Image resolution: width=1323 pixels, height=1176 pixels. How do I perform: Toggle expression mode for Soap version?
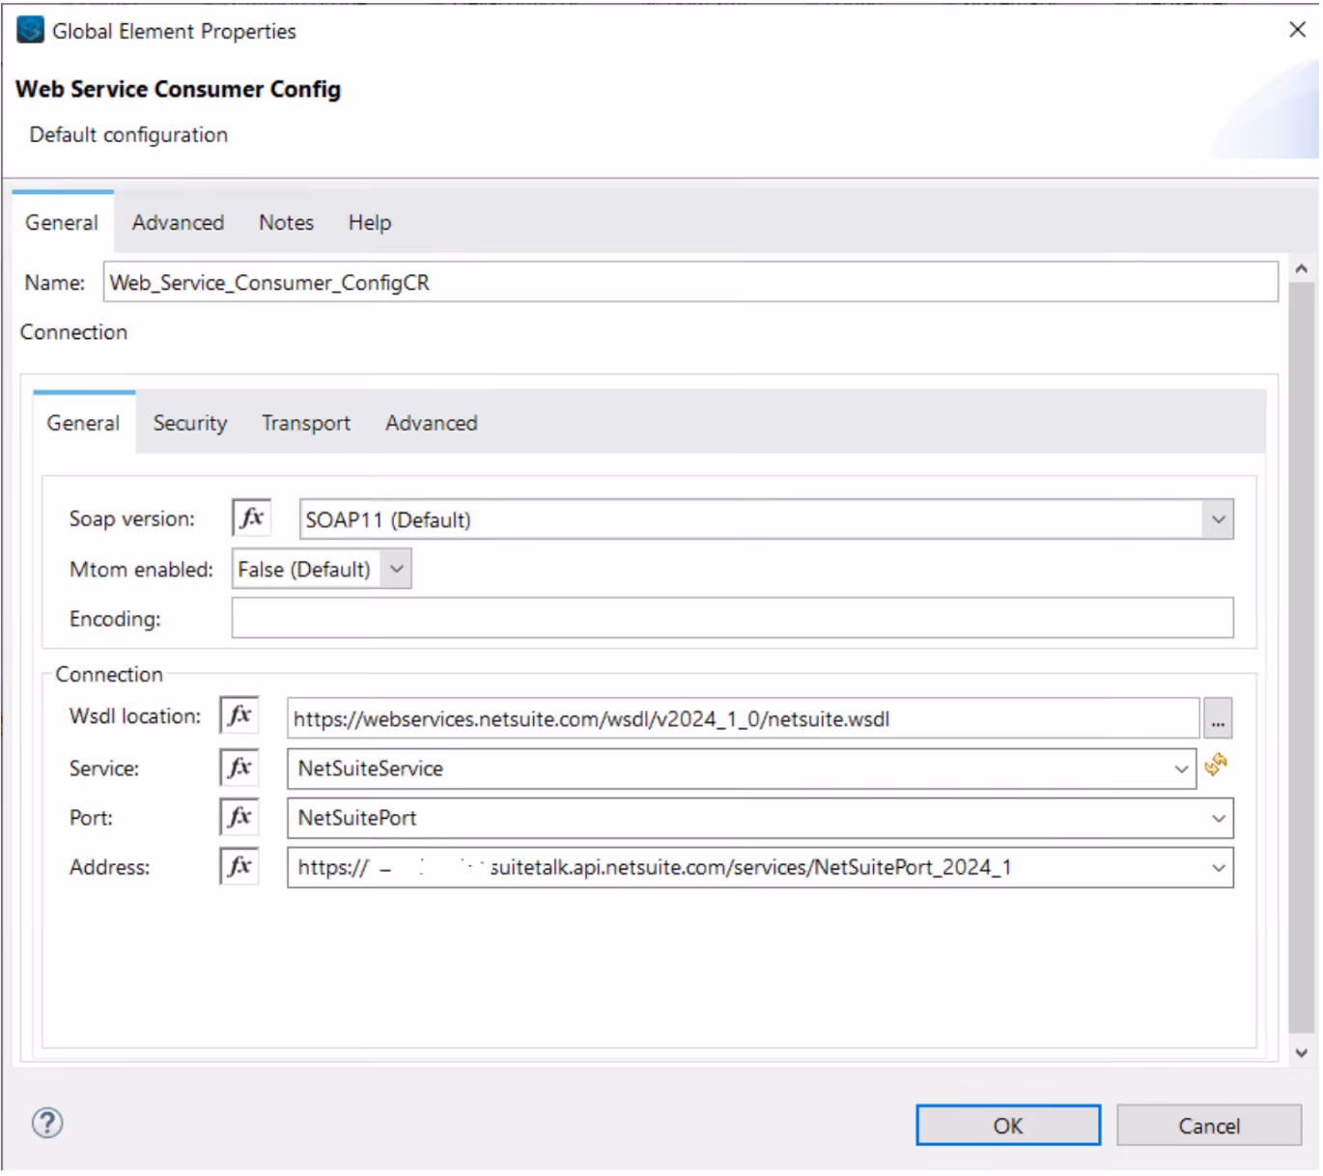252,518
